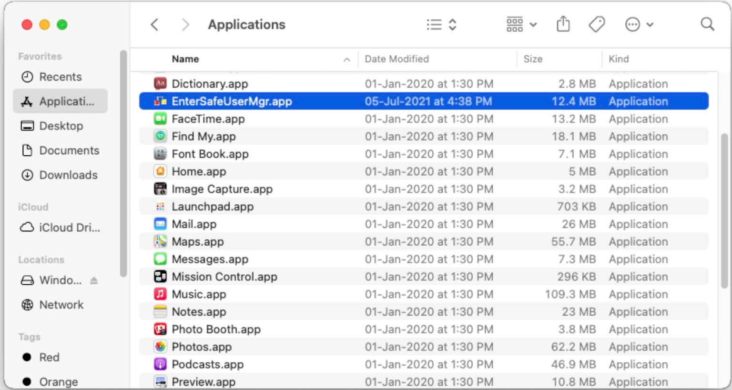Go forward with the right chevron

click(185, 25)
